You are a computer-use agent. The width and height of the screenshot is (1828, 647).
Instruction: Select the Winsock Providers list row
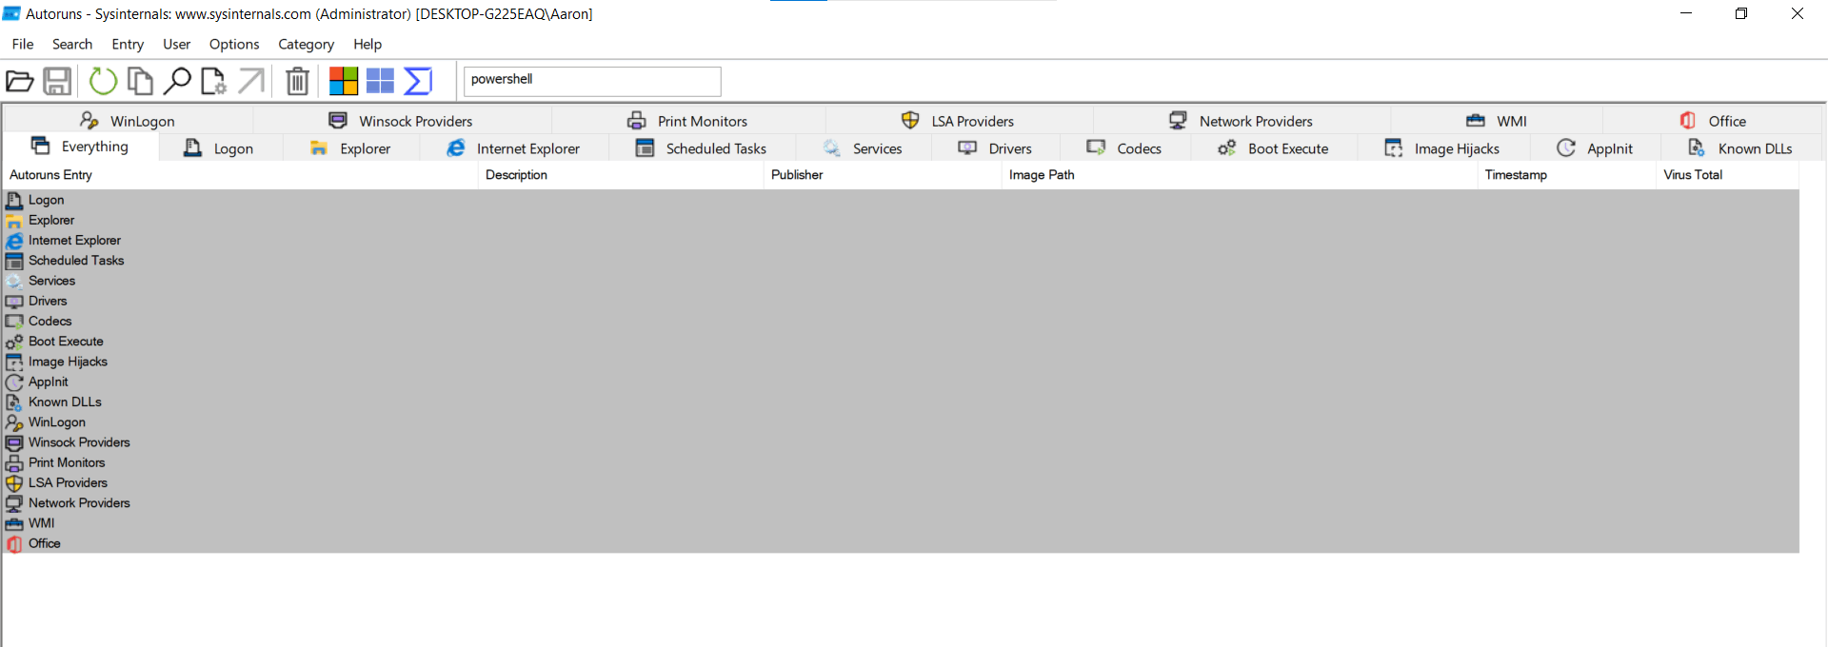tap(901, 442)
